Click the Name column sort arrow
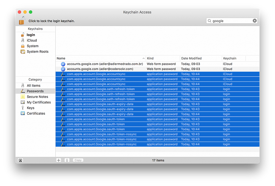 143,58
